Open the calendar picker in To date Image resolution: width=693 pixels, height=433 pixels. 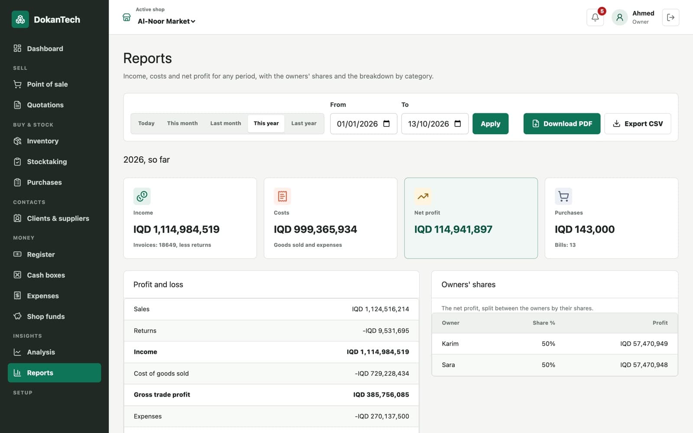(x=458, y=124)
